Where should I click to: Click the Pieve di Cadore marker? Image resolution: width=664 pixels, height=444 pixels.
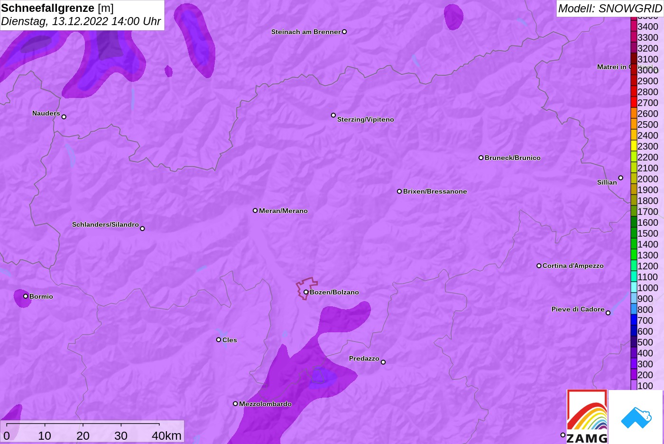[608, 313]
